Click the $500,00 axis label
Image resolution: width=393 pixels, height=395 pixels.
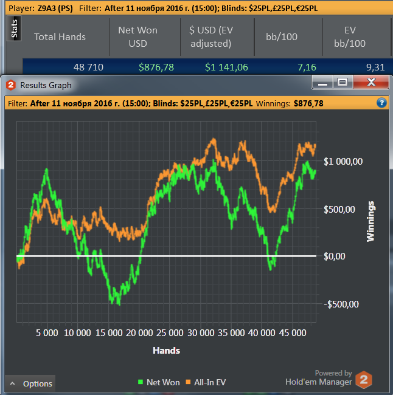[339, 209]
